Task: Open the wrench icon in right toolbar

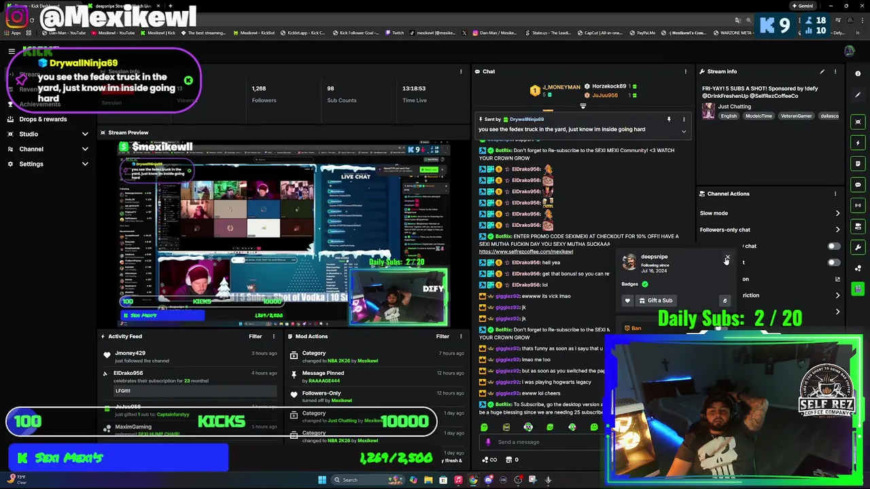Action: pyautogui.click(x=858, y=247)
